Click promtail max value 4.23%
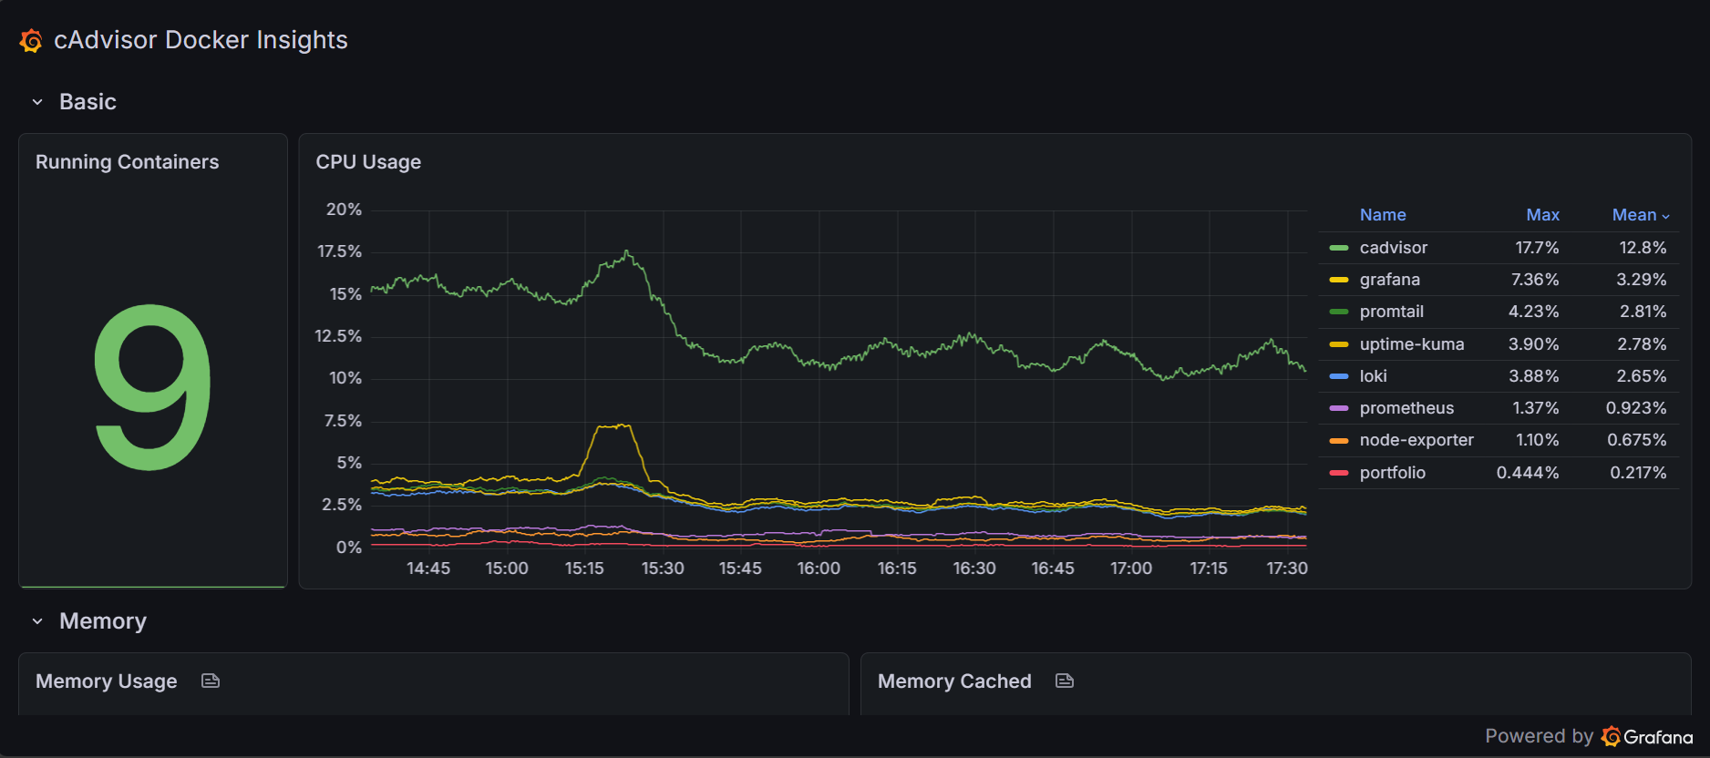The image size is (1710, 758). [x=1534, y=312]
